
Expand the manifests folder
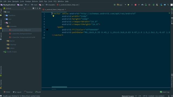click(x=5, y=15)
